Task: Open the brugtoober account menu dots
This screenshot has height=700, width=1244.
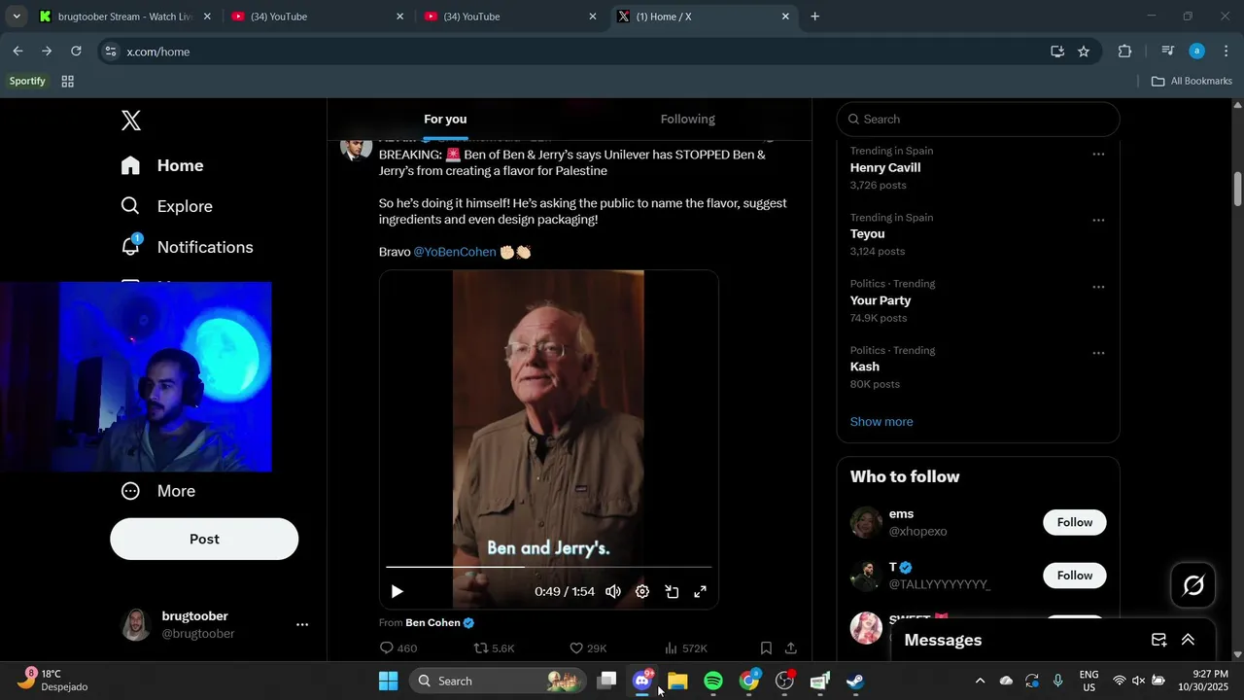Action: (302, 625)
